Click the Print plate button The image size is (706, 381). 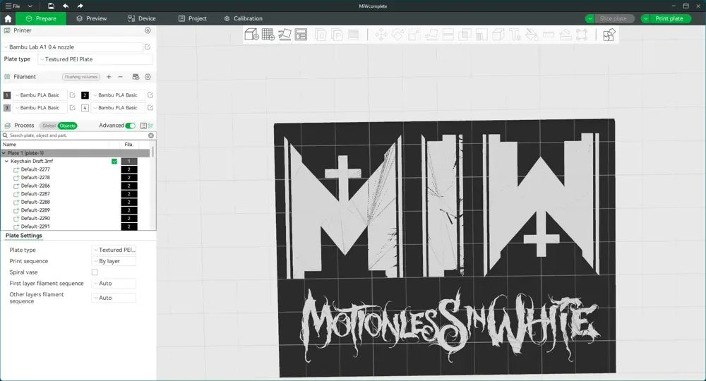(x=671, y=18)
